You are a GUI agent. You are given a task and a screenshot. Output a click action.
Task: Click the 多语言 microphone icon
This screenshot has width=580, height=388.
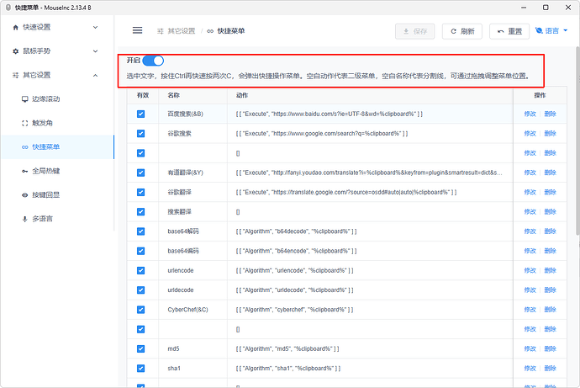pos(24,219)
